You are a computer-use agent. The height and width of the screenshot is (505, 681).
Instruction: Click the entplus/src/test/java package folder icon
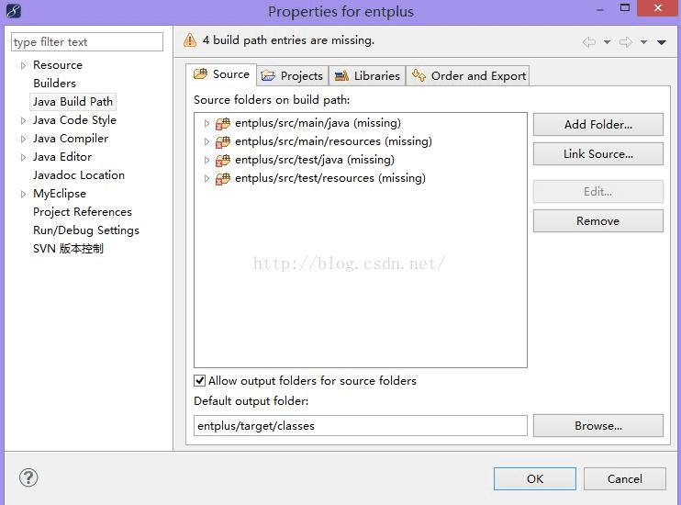pyautogui.click(x=223, y=160)
